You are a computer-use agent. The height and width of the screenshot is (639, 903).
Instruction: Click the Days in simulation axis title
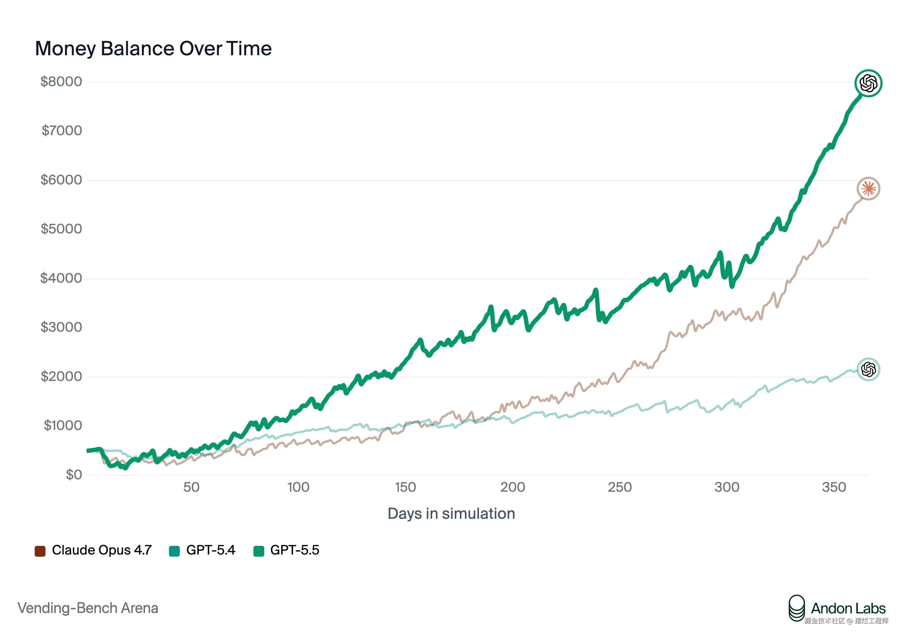(451, 513)
